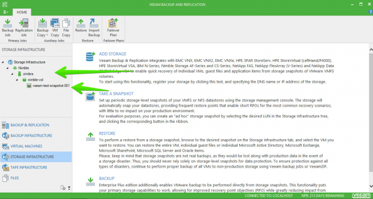Click NFR: 213 DAYS REMAINING status text
The height and width of the screenshot is (199, 373).
(x=322, y=196)
